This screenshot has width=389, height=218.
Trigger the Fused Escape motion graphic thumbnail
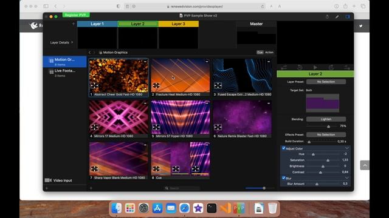(242, 75)
